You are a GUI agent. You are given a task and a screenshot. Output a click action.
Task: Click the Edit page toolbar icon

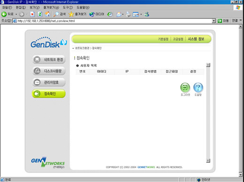pyautogui.click(x=136, y=15)
